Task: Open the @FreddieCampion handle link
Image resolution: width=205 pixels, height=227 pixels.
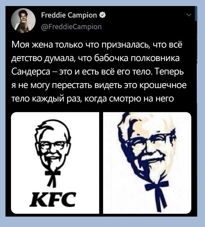Action: 71,27
